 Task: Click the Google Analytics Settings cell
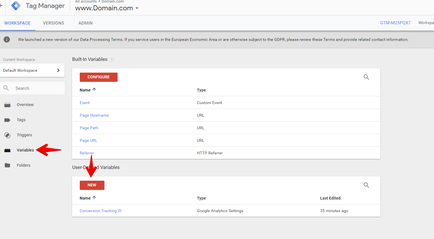220,211
